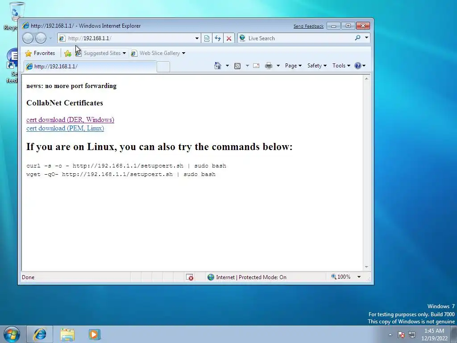
Task: Open Windows Explorer taskbar icon
Action: (x=67, y=335)
